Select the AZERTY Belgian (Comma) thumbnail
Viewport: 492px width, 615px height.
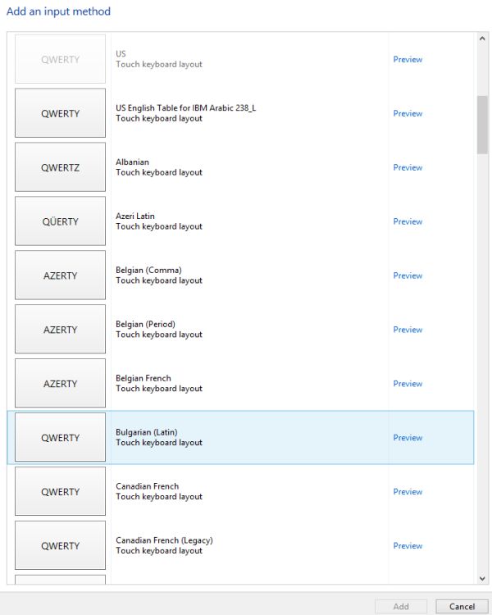pos(61,276)
